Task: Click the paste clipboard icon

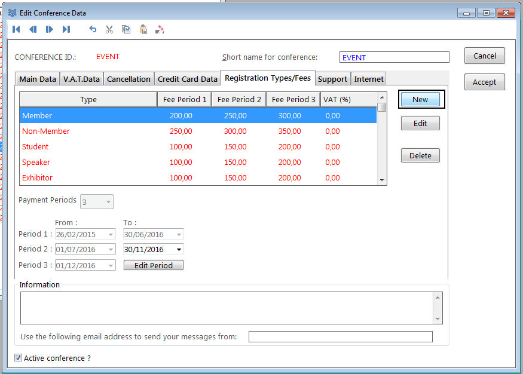Action: [143, 29]
